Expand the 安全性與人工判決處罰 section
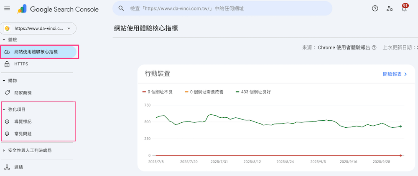 [4, 150]
